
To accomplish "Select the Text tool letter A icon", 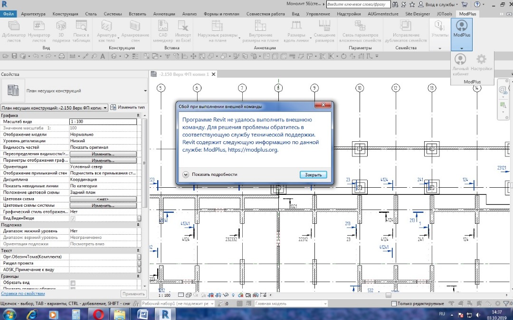I will (x=103, y=56).
